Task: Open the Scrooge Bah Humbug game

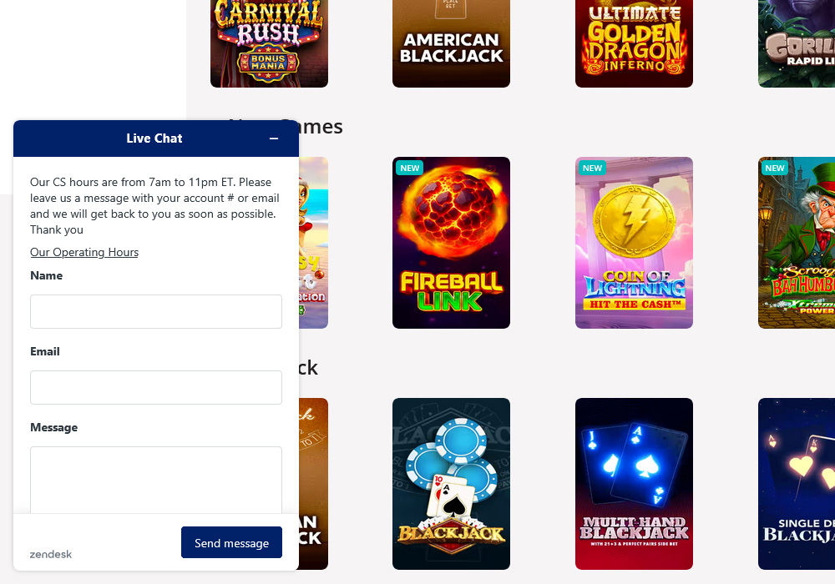Action: (797, 243)
